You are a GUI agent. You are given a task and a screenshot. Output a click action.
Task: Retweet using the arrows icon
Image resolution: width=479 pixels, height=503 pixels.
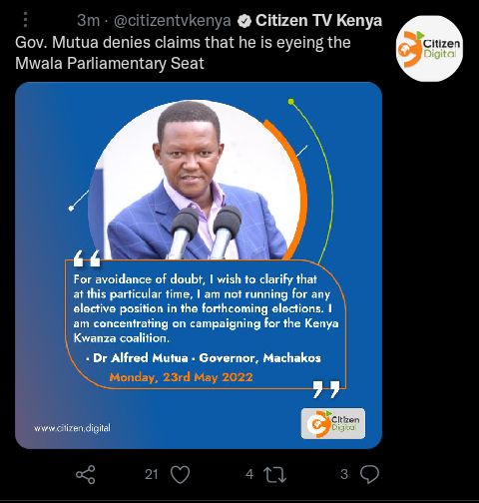point(274,475)
